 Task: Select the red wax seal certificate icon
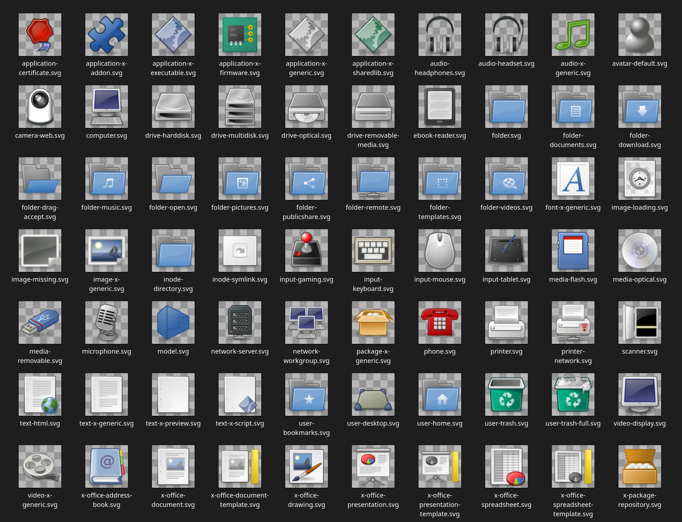(40, 35)
